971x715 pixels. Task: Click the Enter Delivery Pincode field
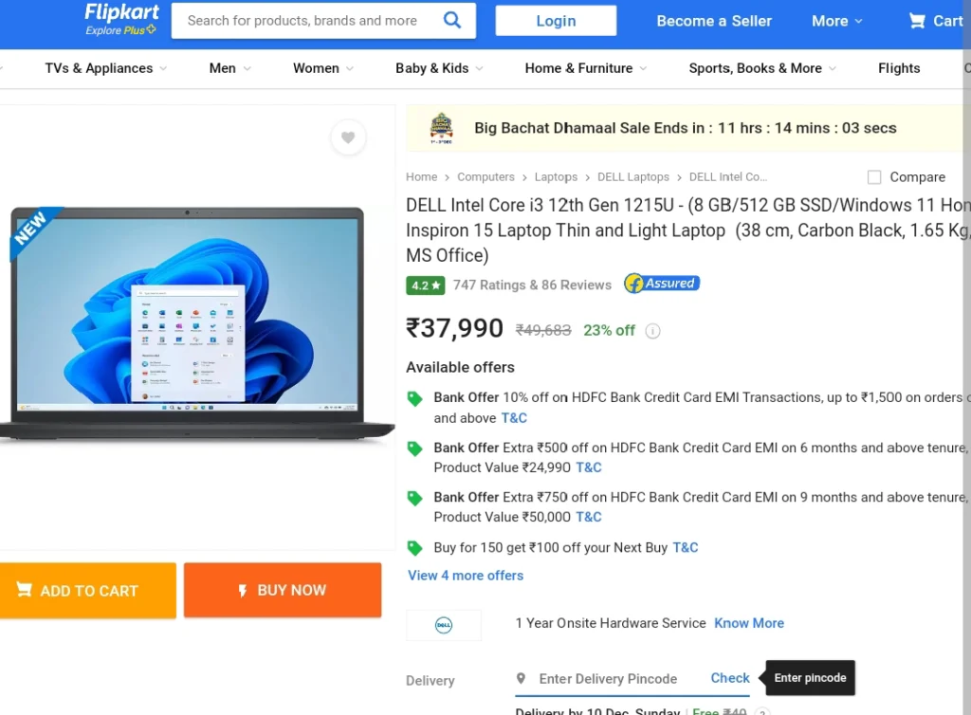tap(608, 679)
